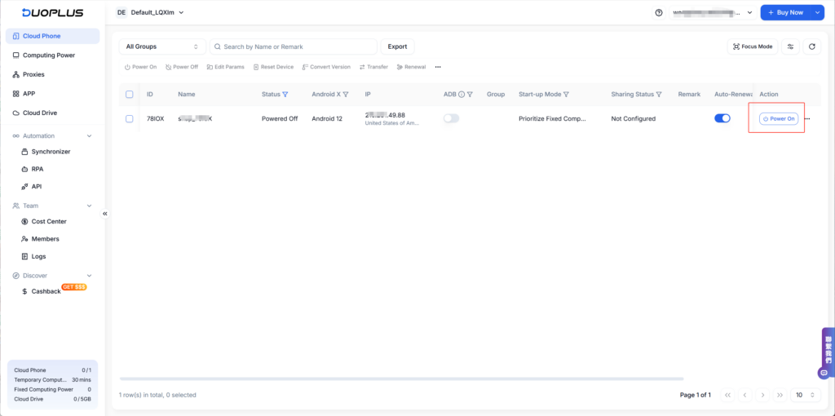
Task: Toggle the ADB switch for 78IOX
Action: pyautogui.click(x=451, y=119)
